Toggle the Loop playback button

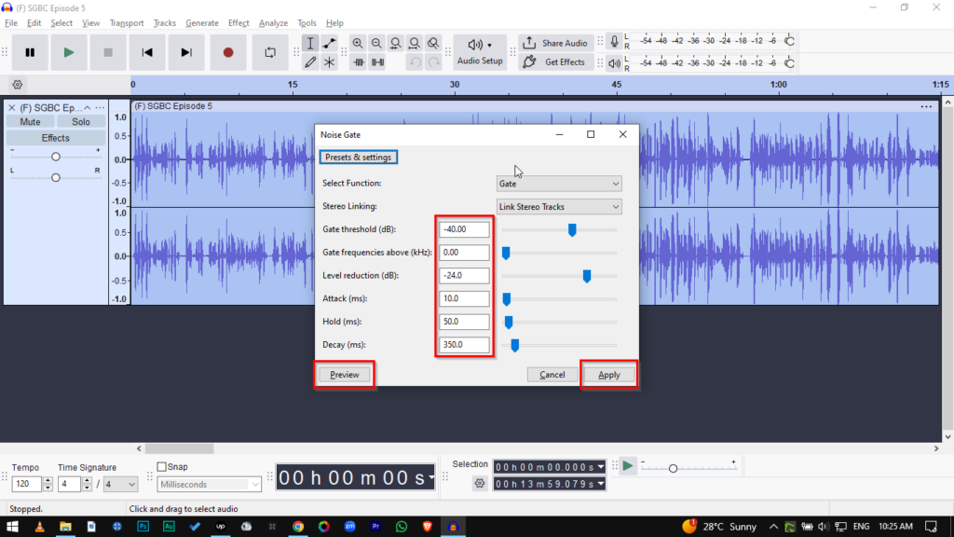(270, 53)
